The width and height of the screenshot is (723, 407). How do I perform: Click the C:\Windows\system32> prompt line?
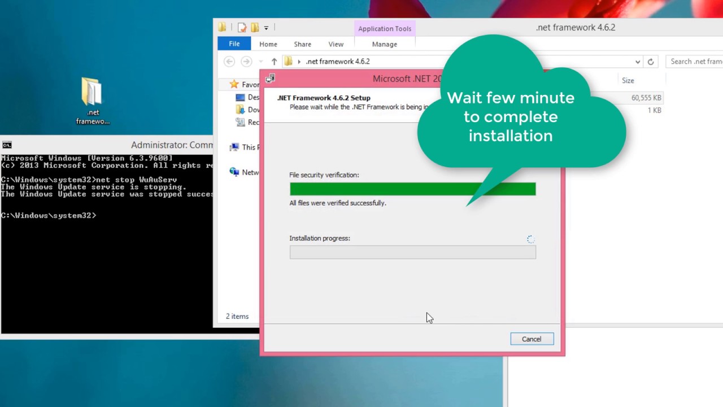(x=49, y=215)
